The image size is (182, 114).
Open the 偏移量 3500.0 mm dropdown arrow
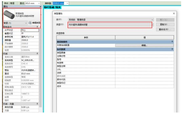coord(67,3)
